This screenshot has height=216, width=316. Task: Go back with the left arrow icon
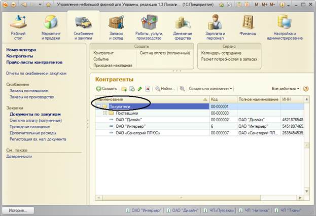(x=24, y=5)
